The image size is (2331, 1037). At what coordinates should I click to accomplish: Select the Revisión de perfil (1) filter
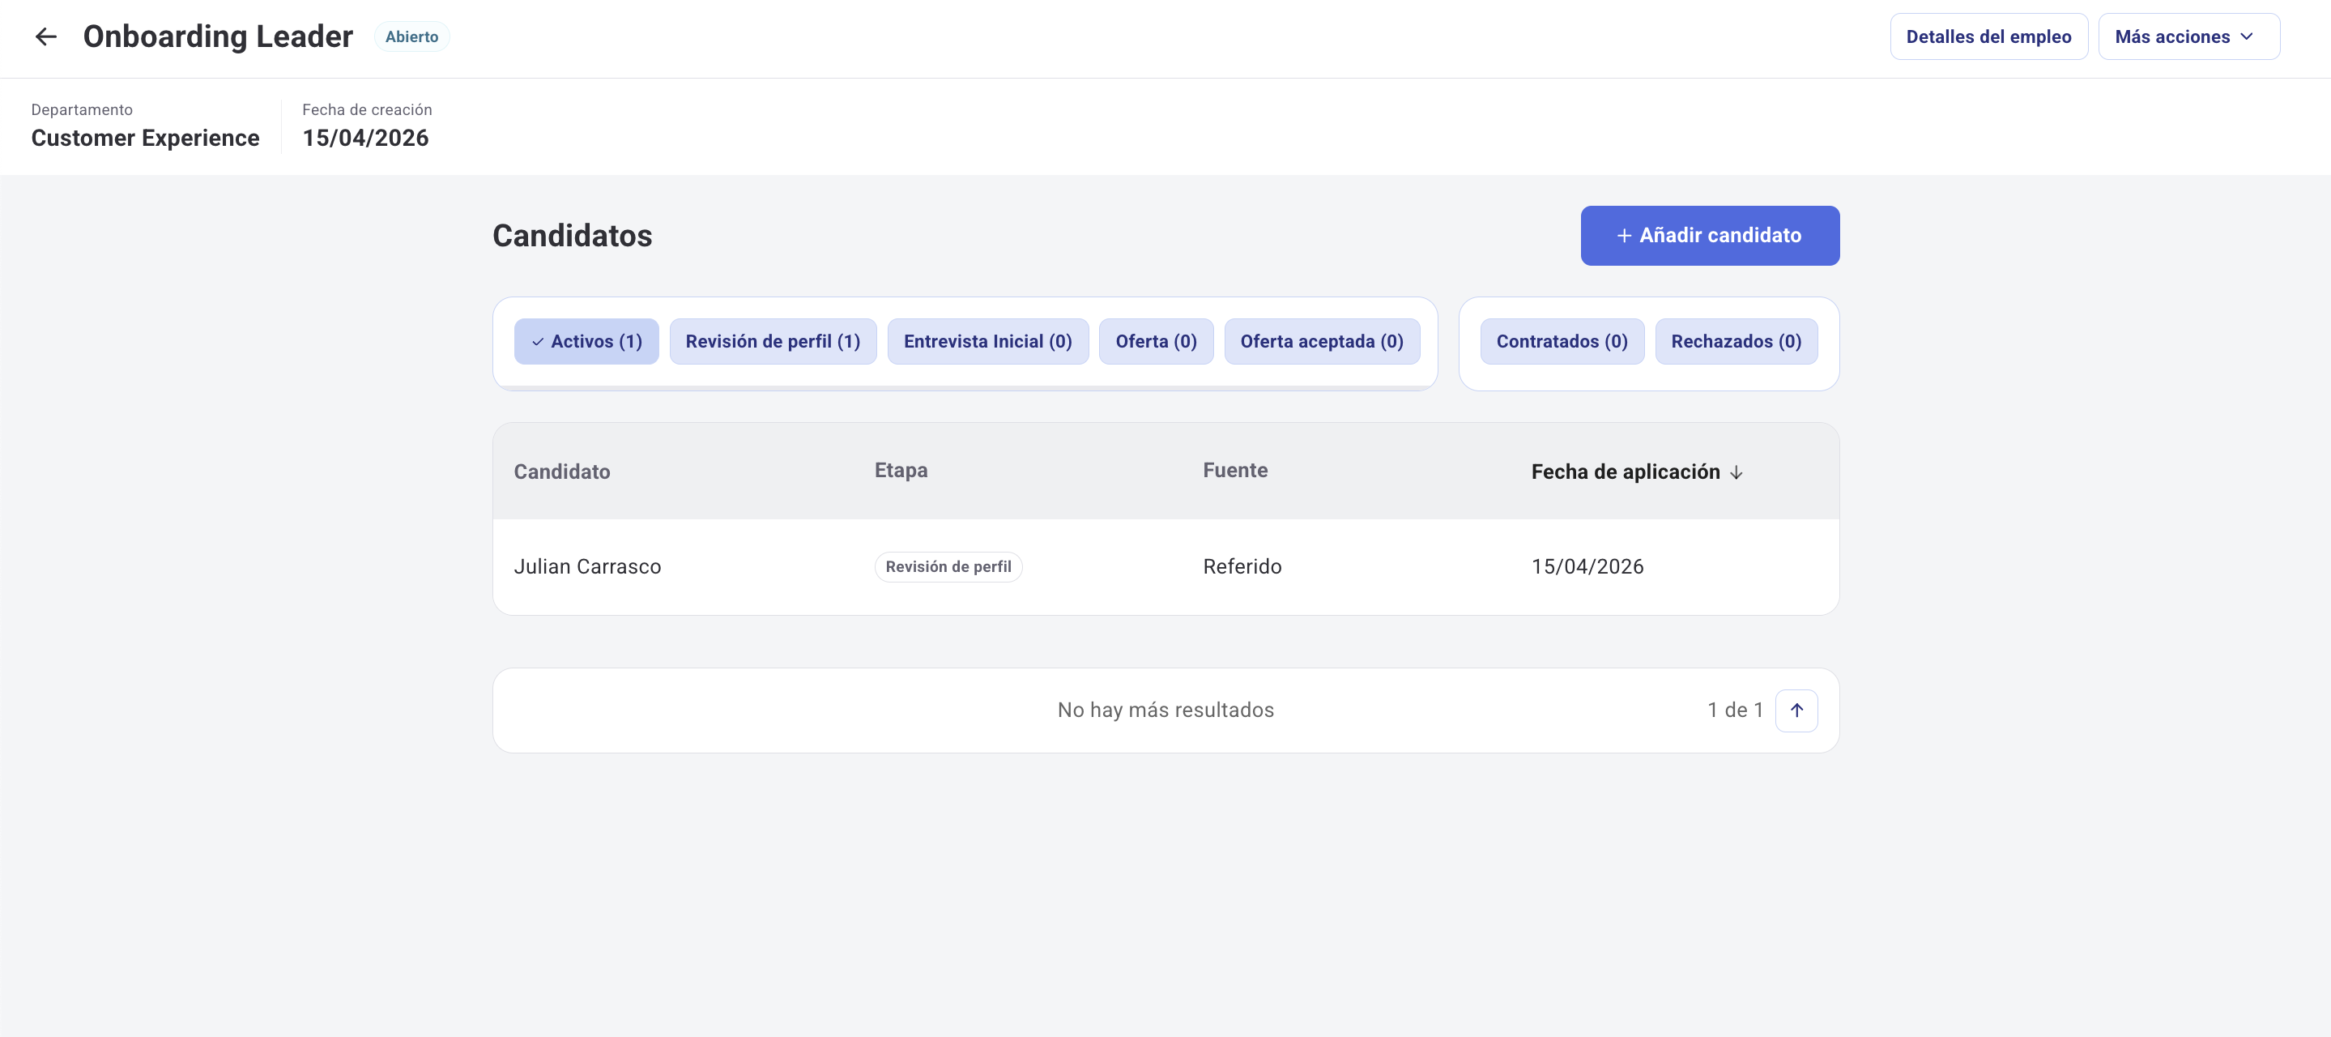coord(772,341)
